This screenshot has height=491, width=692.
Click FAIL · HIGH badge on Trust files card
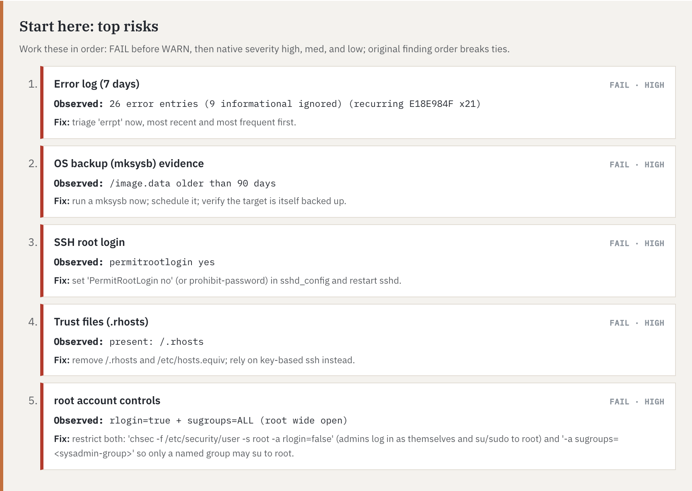tap(636, 323)
